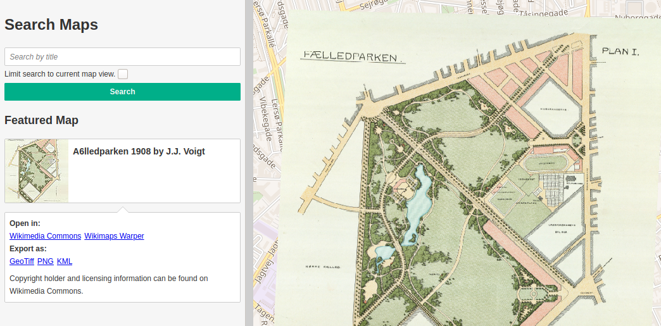Toggle Limit search to current map view checkbox

tap(123, 74)
